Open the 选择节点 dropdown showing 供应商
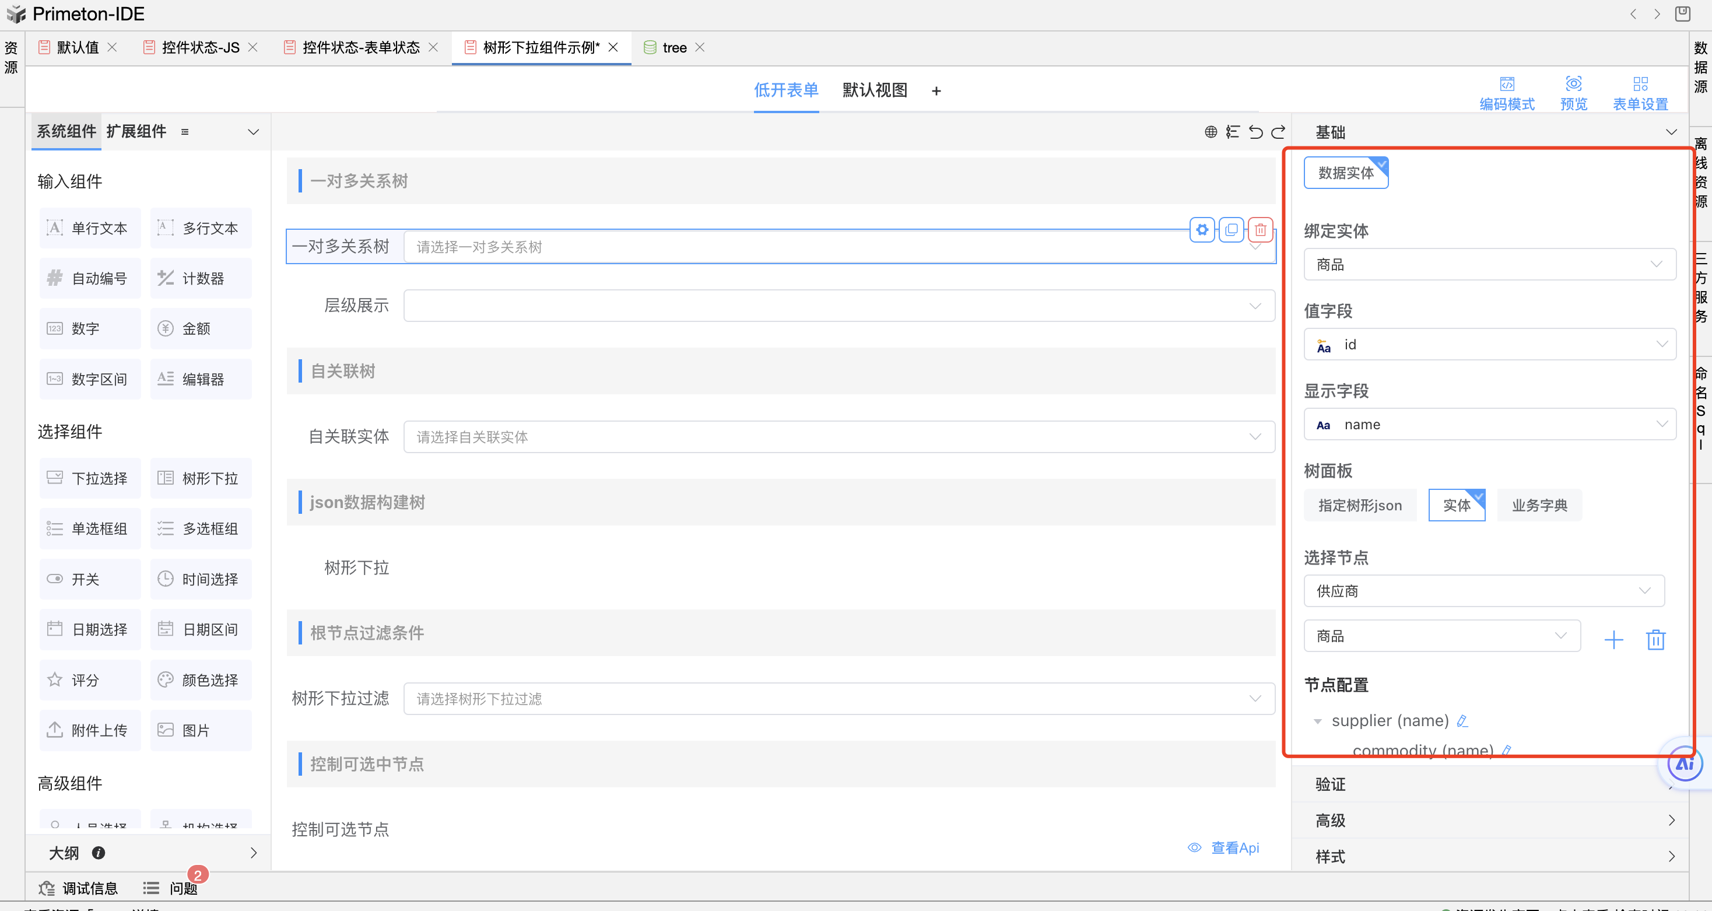This screenshot has width=1712, height=911. point(1483,591)
